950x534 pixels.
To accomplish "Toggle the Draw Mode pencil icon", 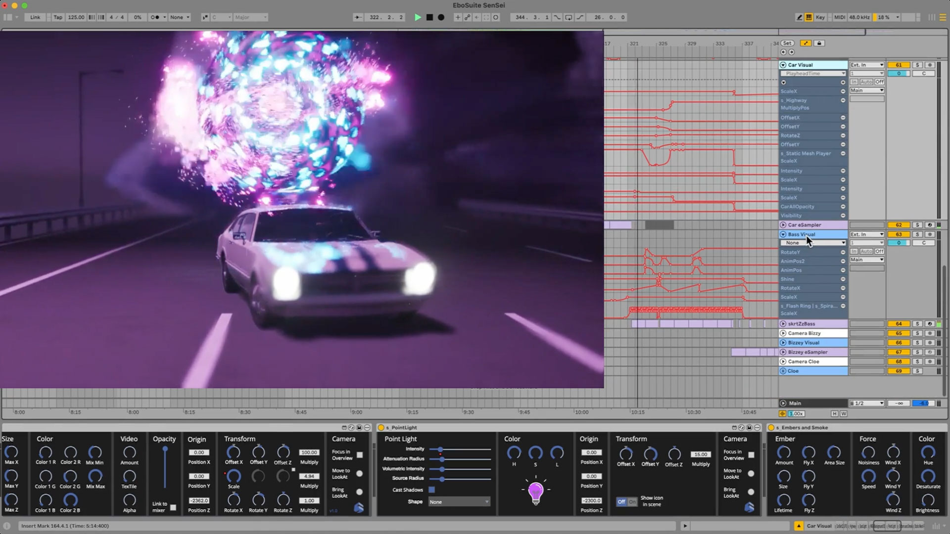I will 799,17.
